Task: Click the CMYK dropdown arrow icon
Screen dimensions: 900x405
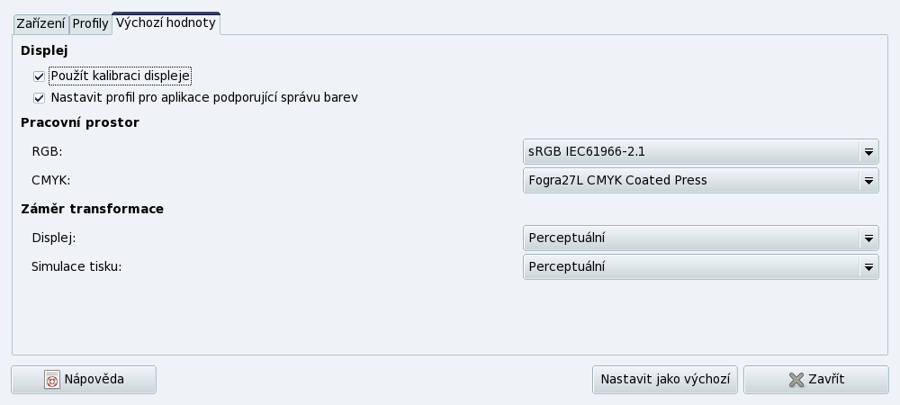Action: [x=868, y=181]
